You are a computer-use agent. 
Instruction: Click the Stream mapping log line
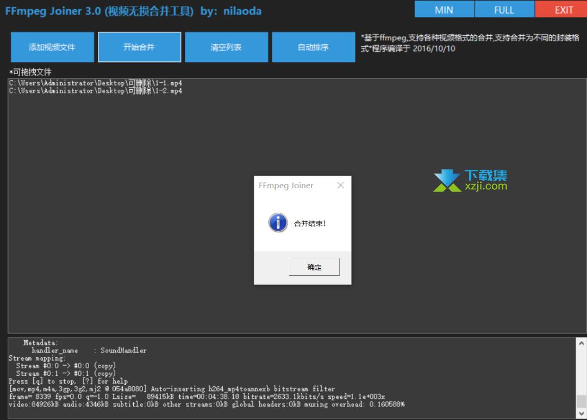pyautogui.click(x=37, y=358)
